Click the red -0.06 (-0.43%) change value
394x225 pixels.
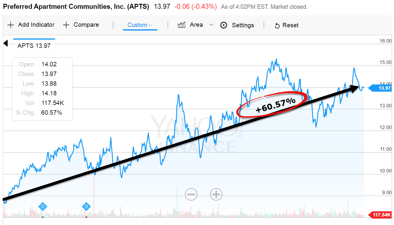pyautogui.click(x=196, y=6)
